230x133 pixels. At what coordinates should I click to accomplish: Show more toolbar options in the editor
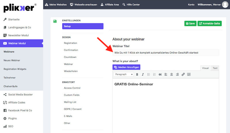coord(189,74)
